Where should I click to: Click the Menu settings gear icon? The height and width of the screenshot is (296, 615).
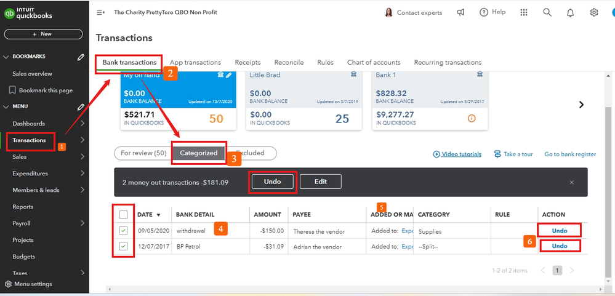tap(8, 284)
